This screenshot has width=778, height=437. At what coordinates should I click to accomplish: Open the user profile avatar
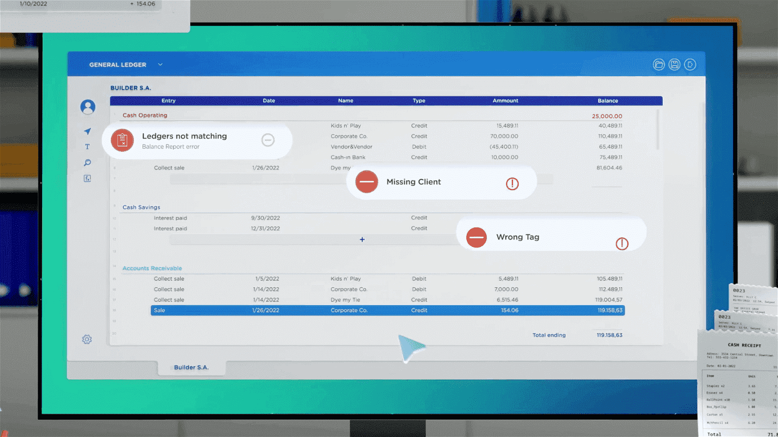tap(88, 107)
